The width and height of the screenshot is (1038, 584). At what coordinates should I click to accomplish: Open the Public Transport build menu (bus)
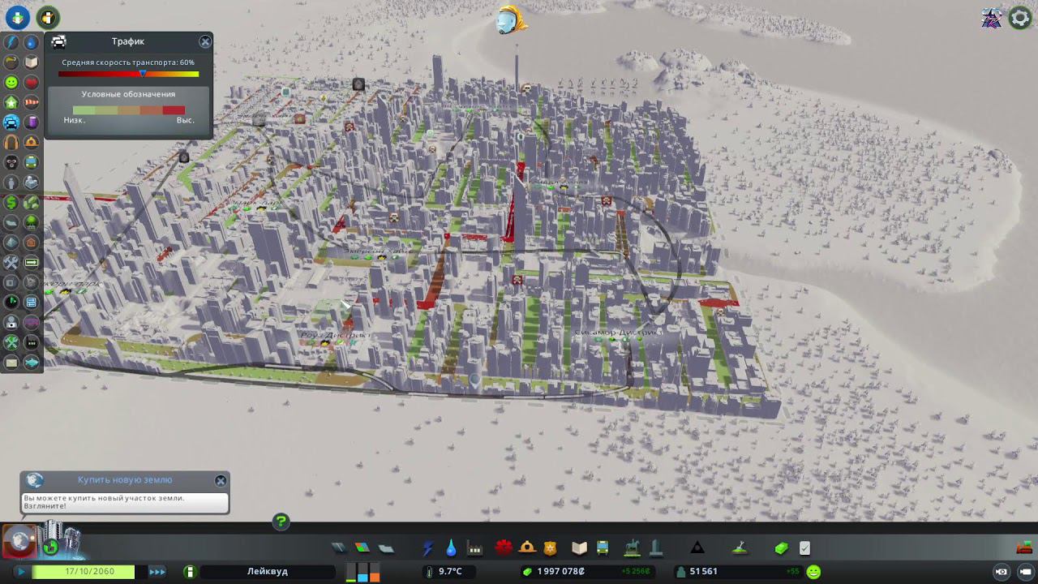(603, 548)
